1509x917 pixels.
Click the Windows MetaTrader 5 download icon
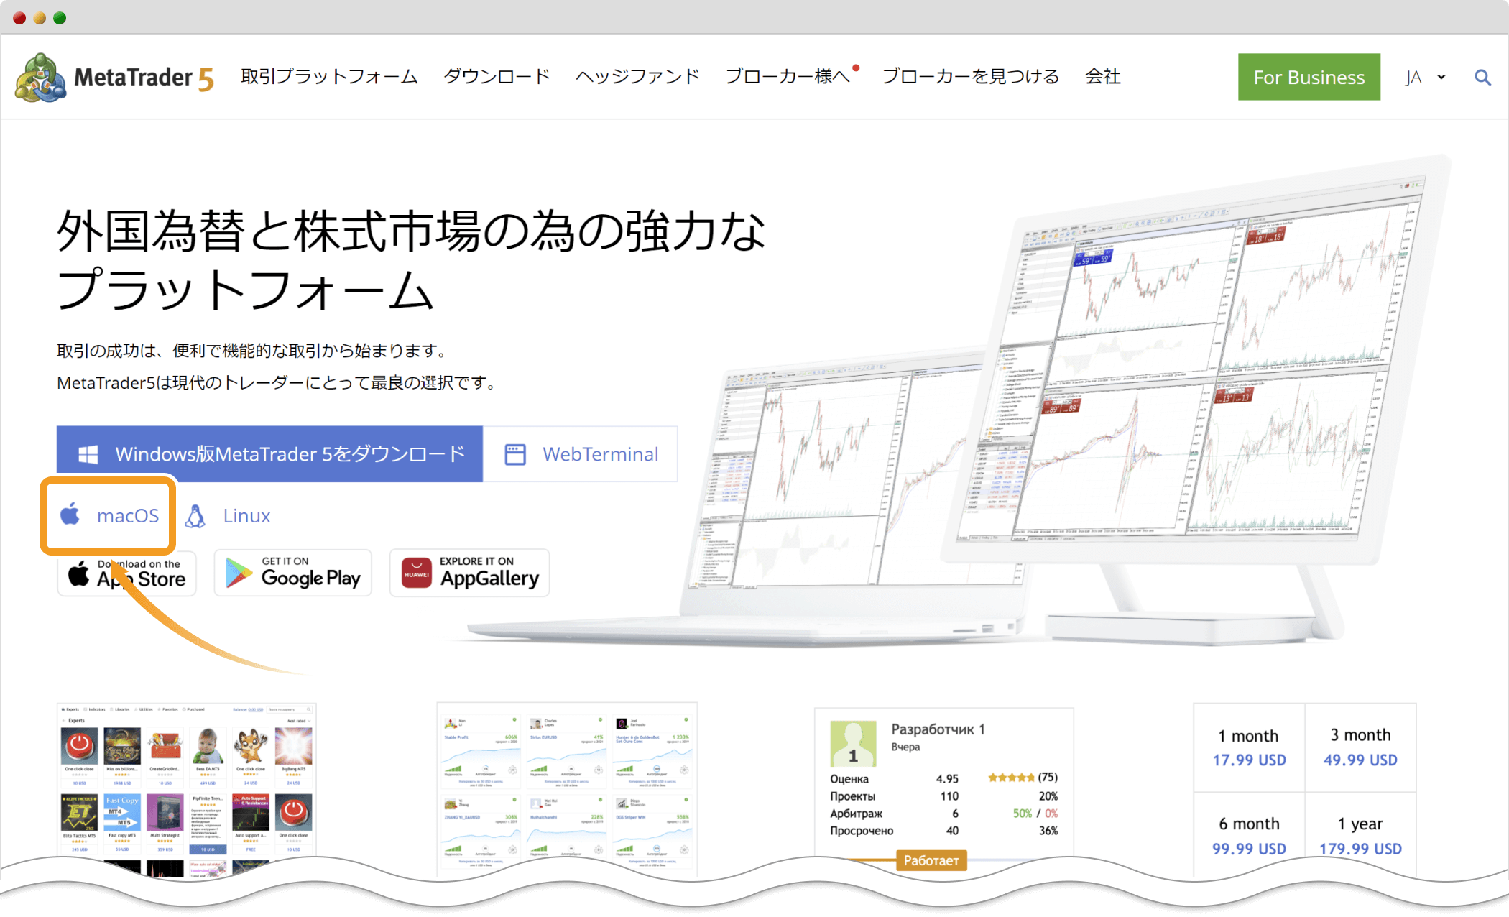(86, 453)
